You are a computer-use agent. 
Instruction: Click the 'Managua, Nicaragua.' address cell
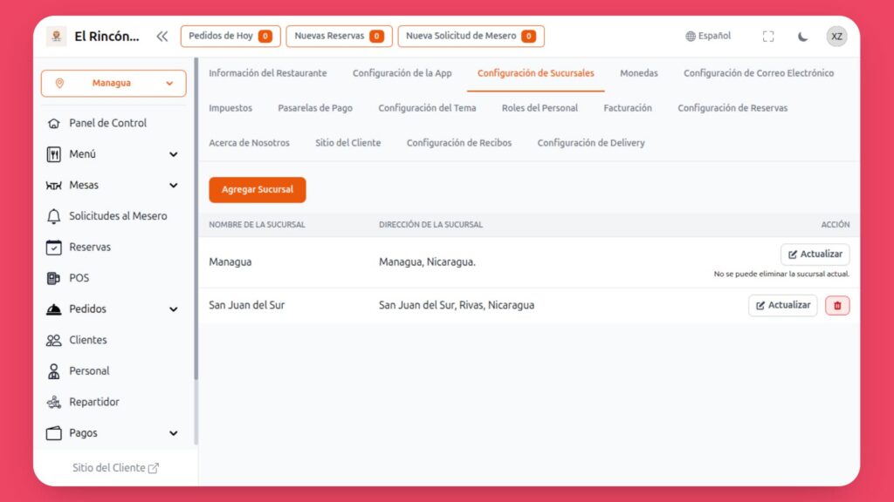pyautogui.click(x=427, y=262)
